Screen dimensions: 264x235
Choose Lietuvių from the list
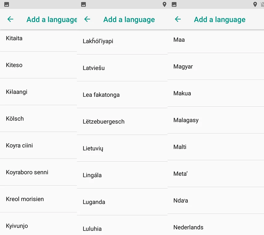[122, 148]
